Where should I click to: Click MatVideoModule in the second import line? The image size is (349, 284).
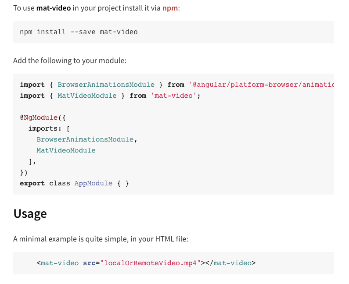coord(87,96)
